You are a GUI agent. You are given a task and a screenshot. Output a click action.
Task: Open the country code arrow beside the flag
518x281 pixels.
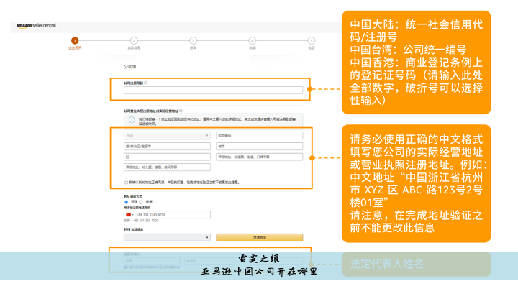[x=133, y=215]
